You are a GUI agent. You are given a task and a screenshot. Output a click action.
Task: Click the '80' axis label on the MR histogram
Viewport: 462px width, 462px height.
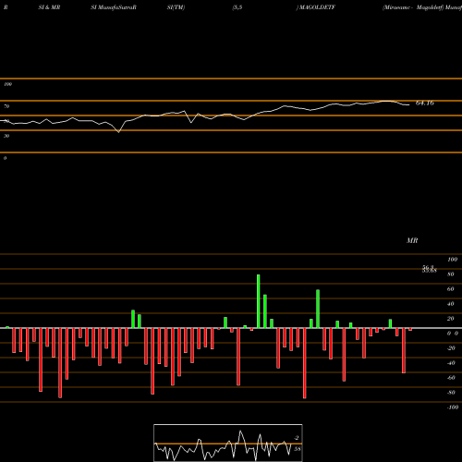[450, 274]
